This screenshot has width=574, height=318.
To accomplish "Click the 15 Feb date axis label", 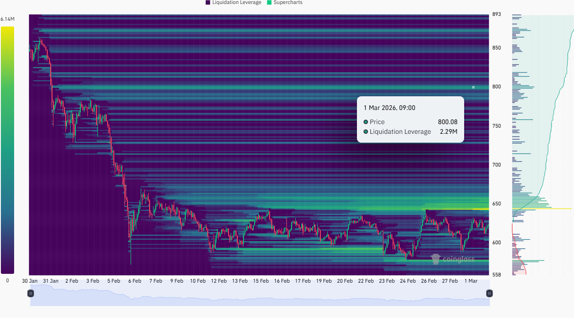I will [261, 281].
